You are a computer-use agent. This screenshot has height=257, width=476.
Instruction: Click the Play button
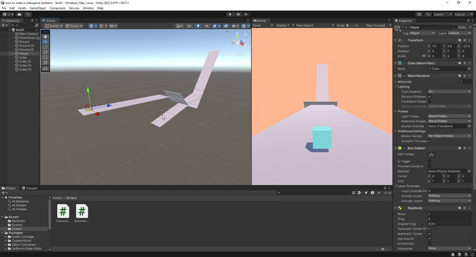pyautogui.click(x=230, y=14)
